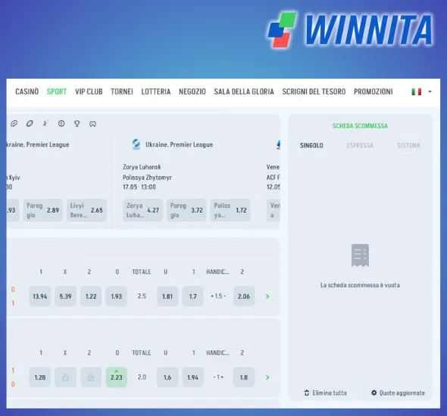Select over 2.5 odds 1.93
447x416 pixels.
tap(117, 296)
